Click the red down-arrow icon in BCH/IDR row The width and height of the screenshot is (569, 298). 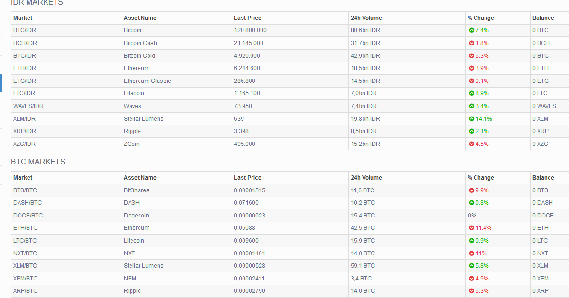click(471, 43)
